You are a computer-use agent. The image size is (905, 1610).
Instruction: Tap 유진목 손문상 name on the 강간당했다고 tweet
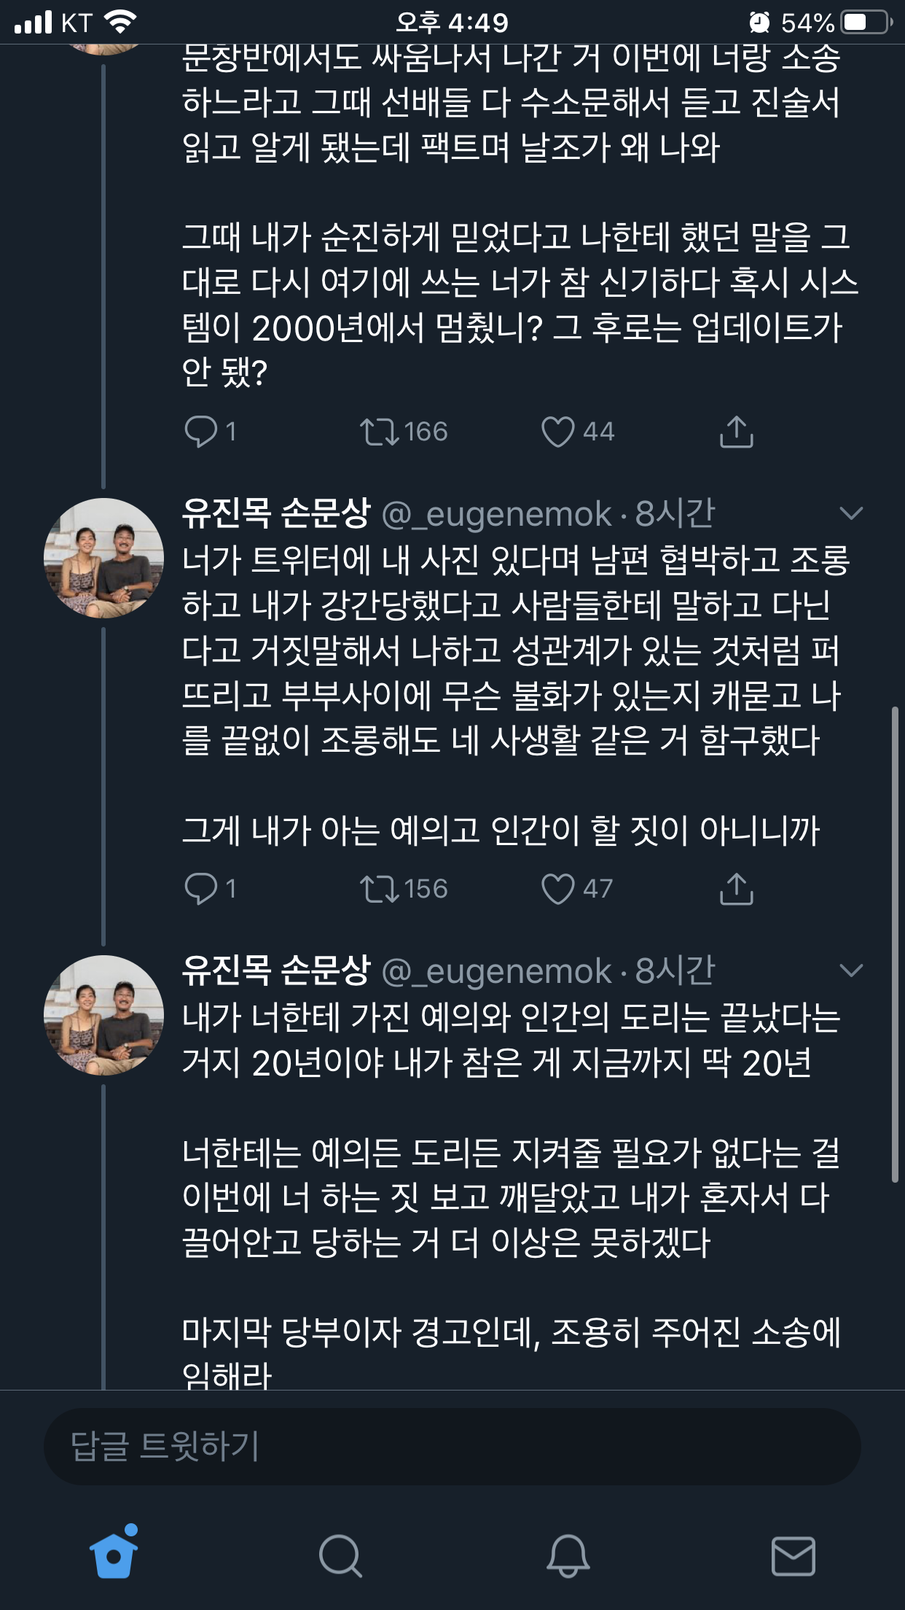[277, 513]
